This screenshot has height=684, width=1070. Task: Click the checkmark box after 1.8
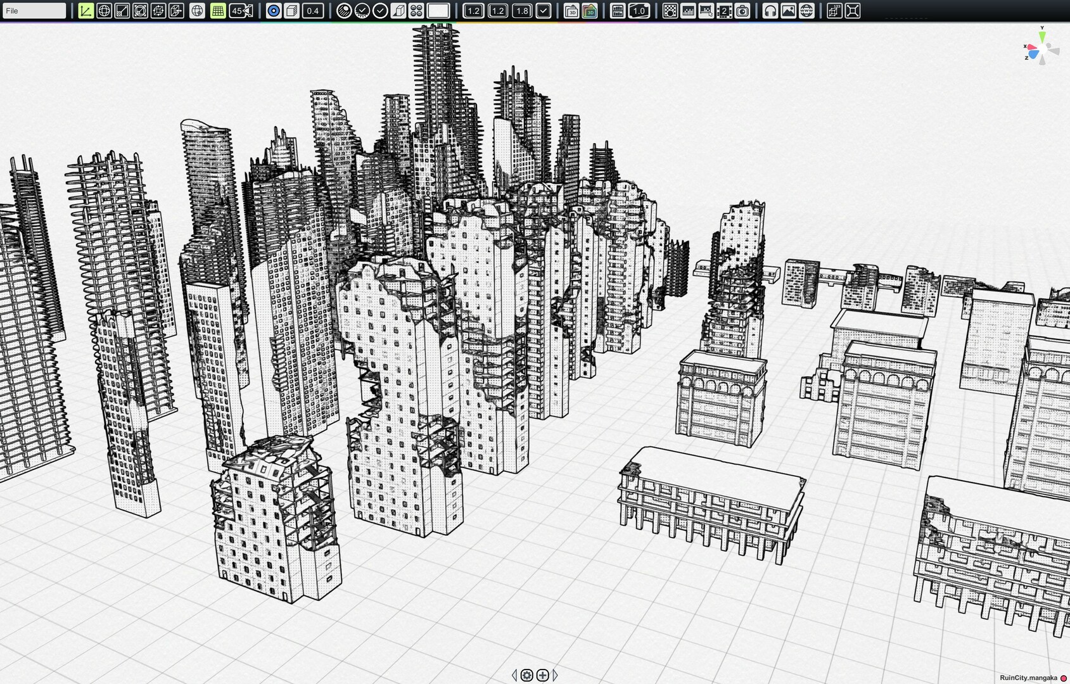(x=543, y=11)
